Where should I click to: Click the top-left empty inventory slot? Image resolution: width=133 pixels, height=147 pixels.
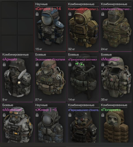coord(9,10)
